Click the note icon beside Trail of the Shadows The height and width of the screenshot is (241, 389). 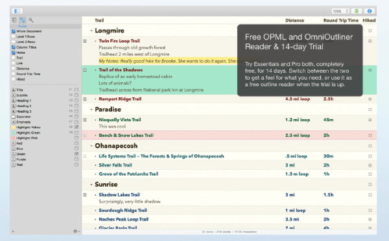[85, 70]
